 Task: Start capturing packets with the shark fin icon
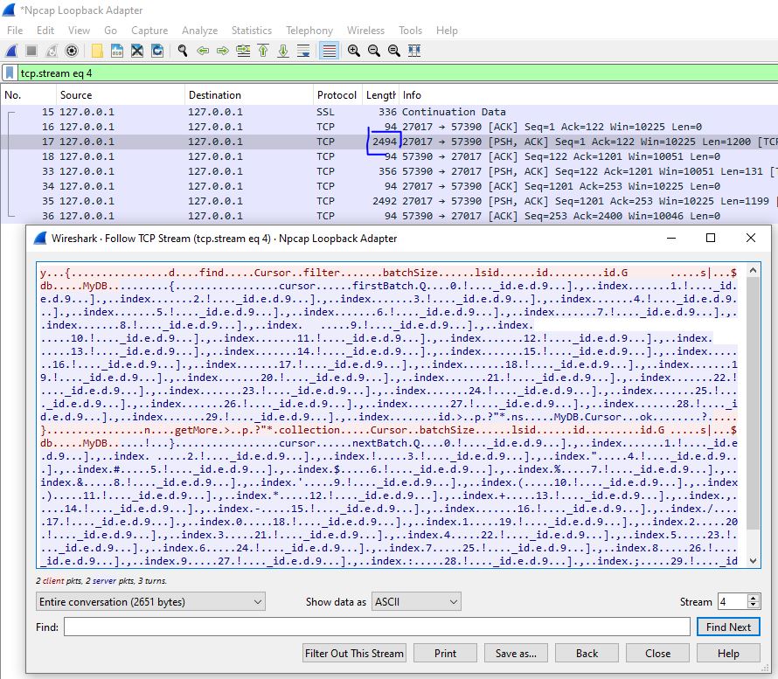[x=11, y=51]
